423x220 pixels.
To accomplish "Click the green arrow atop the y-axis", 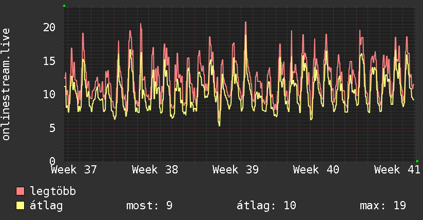I will click(64, 6).
